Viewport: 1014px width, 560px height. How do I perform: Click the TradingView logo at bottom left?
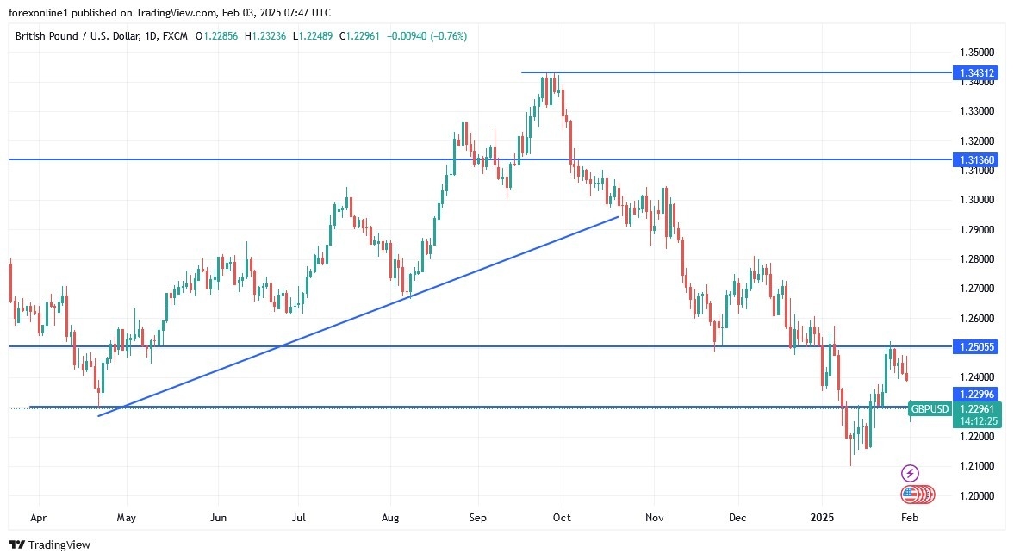pos(50,544)
